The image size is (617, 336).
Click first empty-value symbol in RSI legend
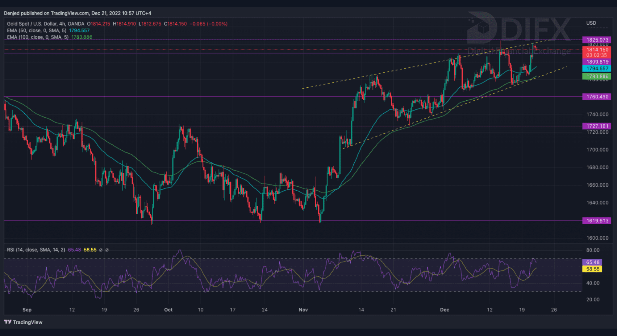tap(101, 250)
